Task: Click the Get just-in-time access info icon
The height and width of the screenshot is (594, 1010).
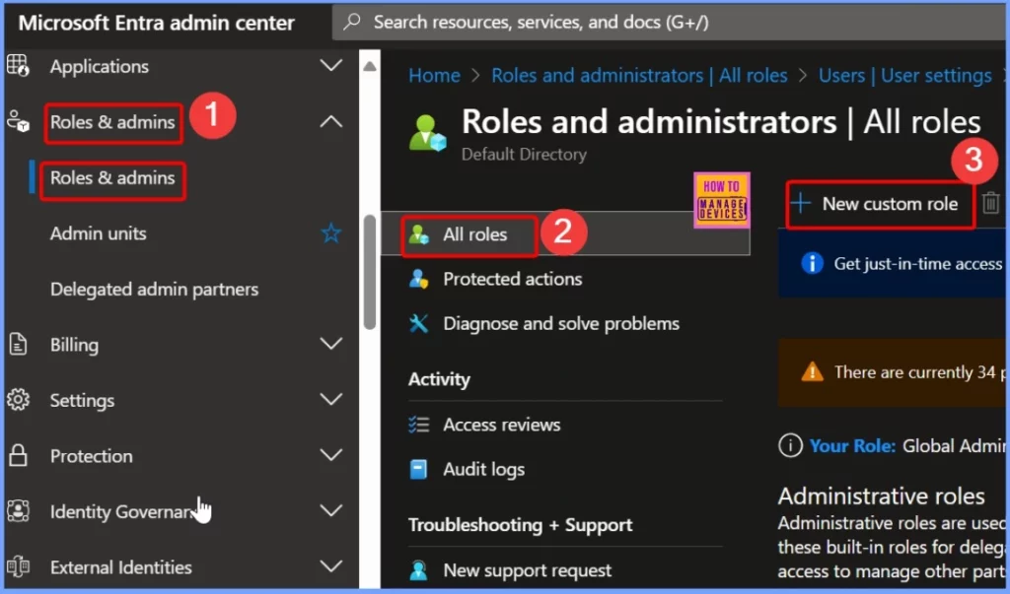Action: (812, 263)
